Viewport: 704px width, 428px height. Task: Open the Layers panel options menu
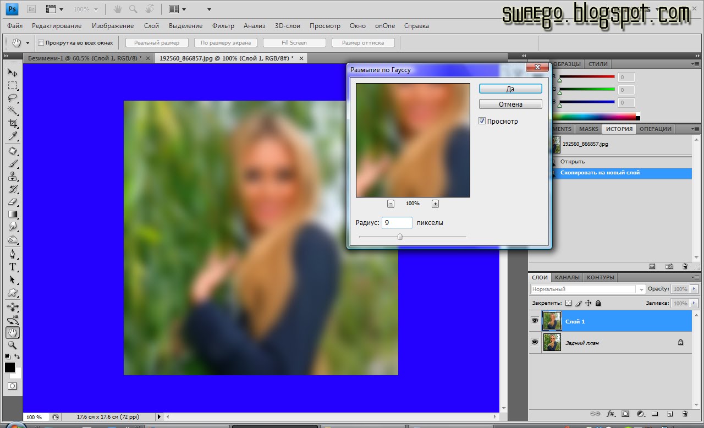695,277
